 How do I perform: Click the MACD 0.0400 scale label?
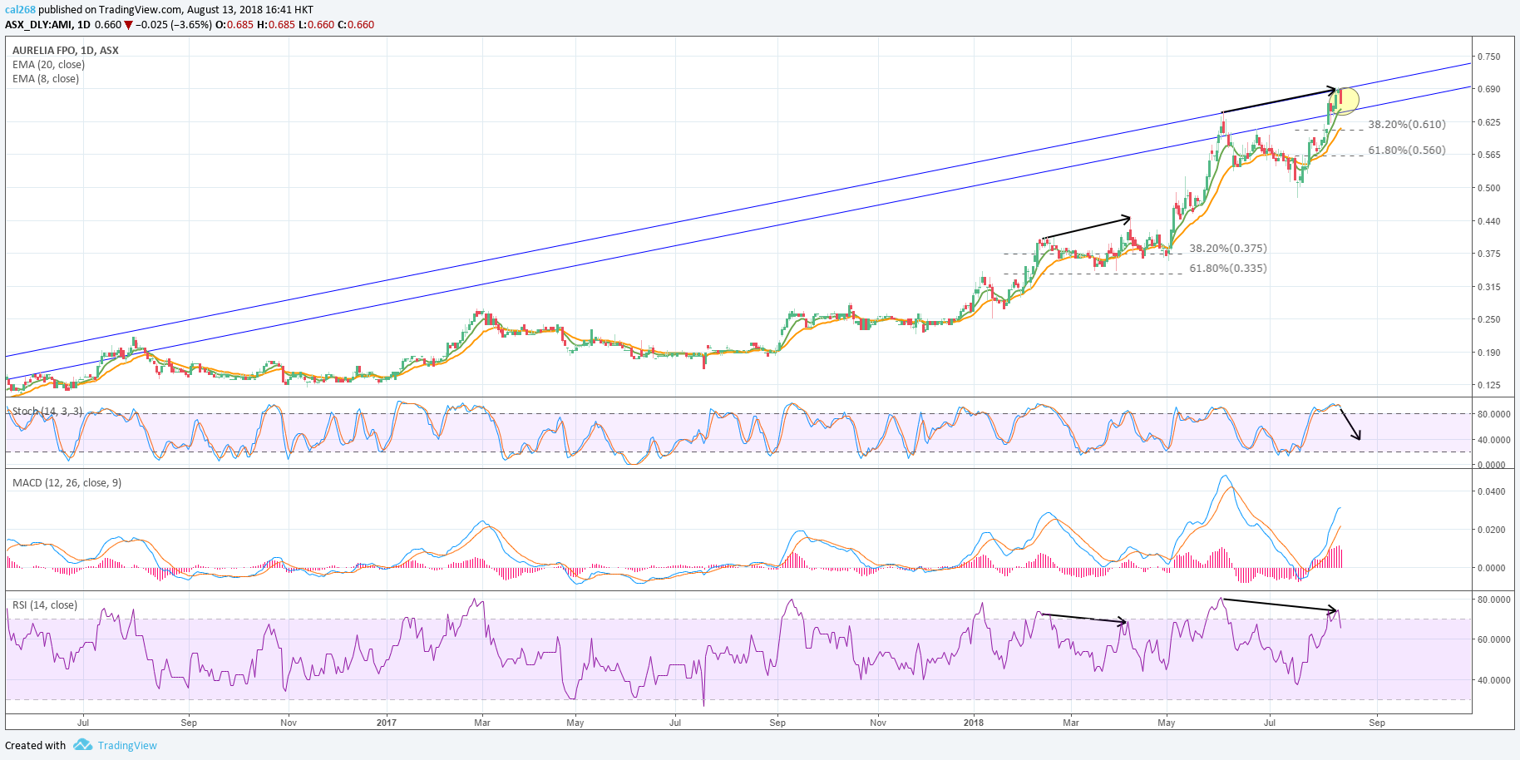tap(1492, 491)
